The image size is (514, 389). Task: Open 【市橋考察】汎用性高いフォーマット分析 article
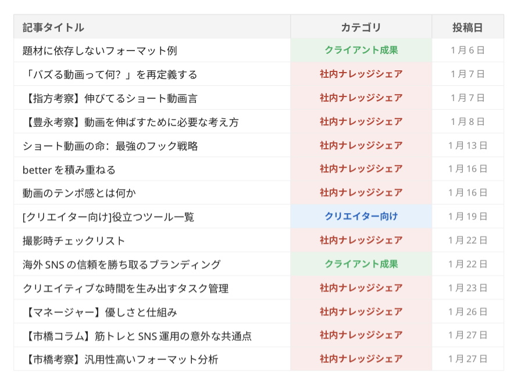[120, 359]
